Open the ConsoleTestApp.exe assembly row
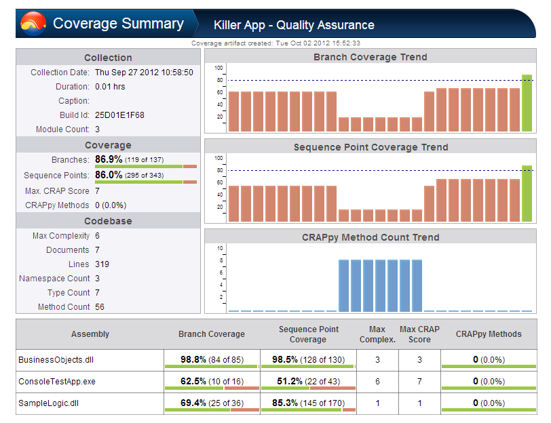 [x=276, y=382]
